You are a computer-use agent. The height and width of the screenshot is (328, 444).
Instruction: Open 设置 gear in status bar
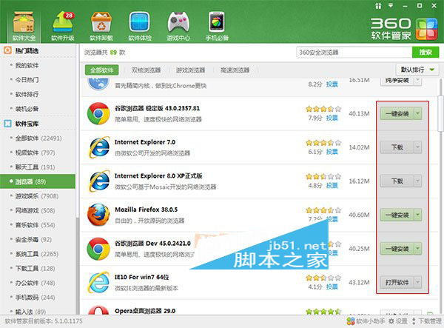[x=398, y=321]
